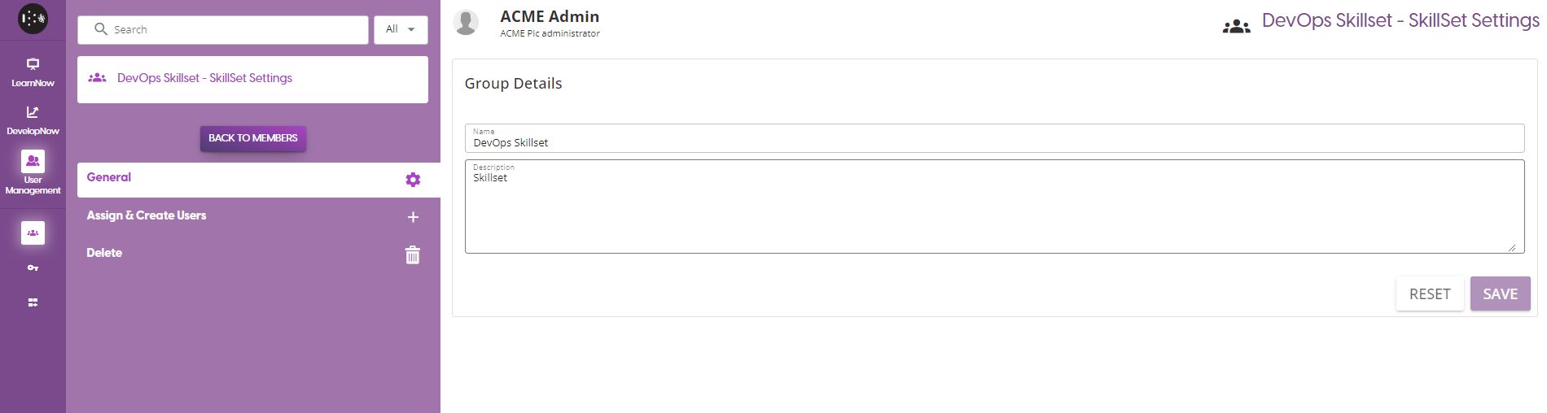Click the trash icon beside Delete
The width and height of the screenshot is (1547, 413).
[x=413, y=255]
